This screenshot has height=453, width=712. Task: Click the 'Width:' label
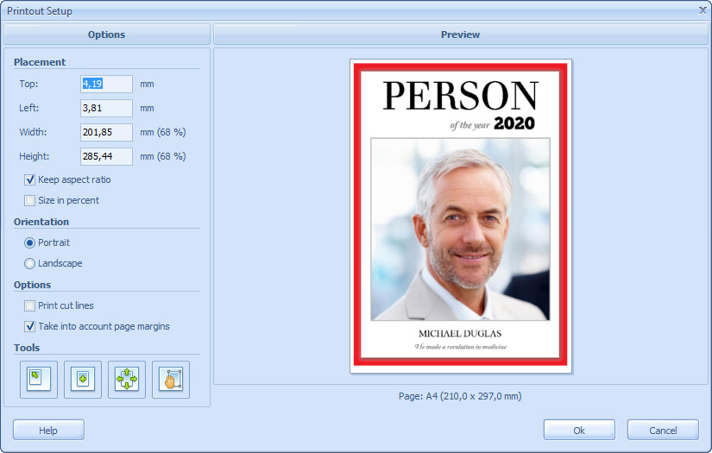[x=33, y=132]
